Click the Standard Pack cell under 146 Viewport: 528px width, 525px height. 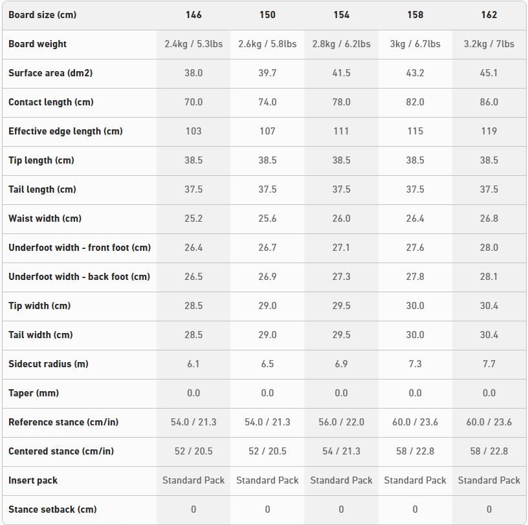point(193,480)
